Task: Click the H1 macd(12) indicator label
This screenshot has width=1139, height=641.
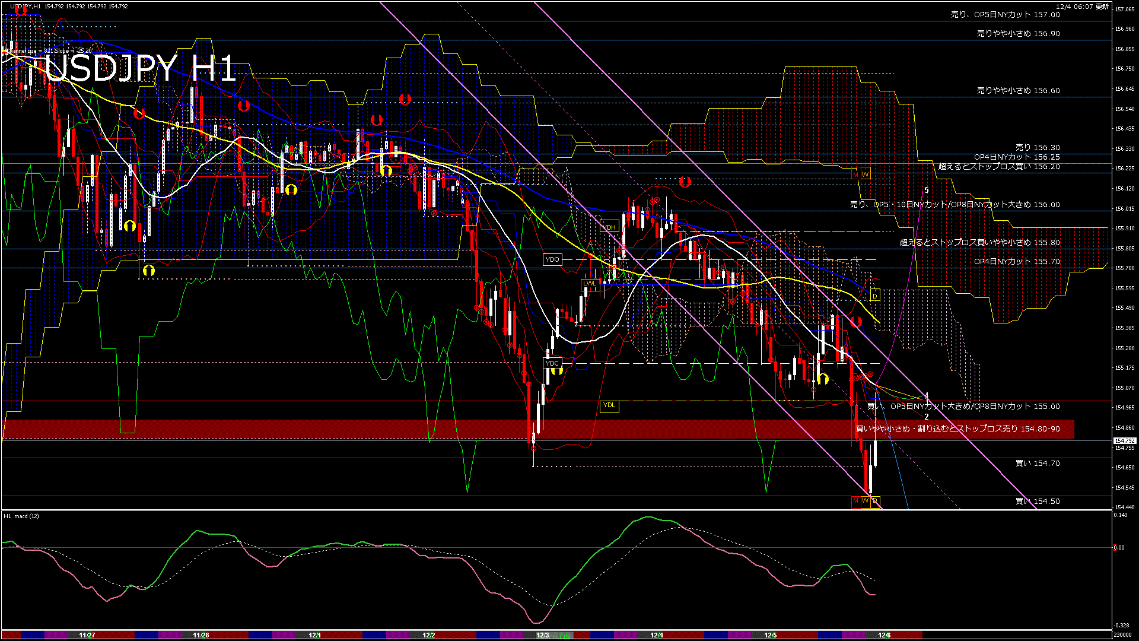Action: point(21,516)
